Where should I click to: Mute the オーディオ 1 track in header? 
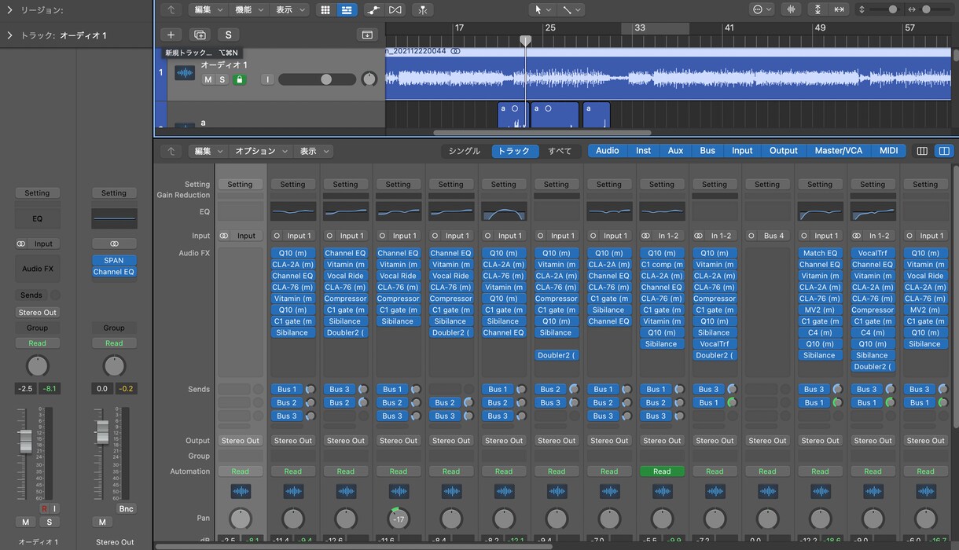208,79
